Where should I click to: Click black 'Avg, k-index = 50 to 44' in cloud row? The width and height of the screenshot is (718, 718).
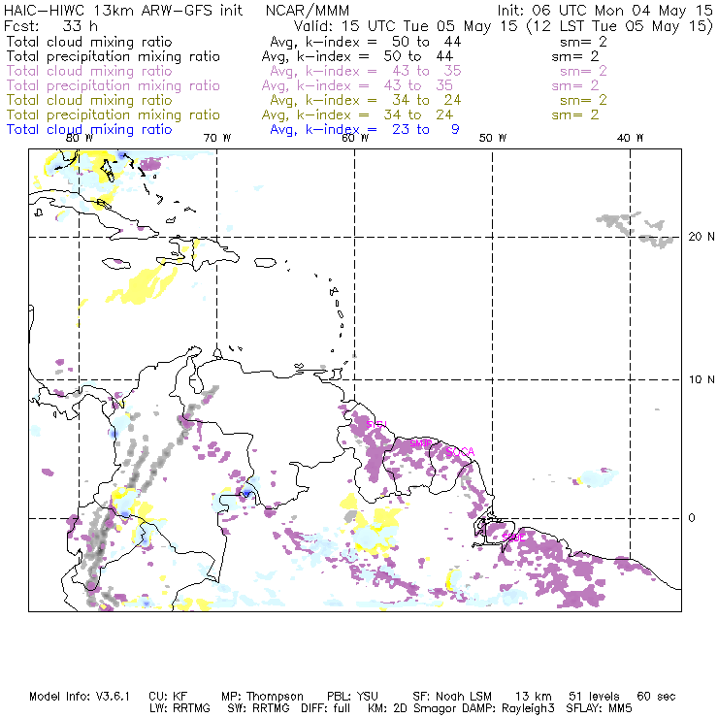[x=366, y=42]
